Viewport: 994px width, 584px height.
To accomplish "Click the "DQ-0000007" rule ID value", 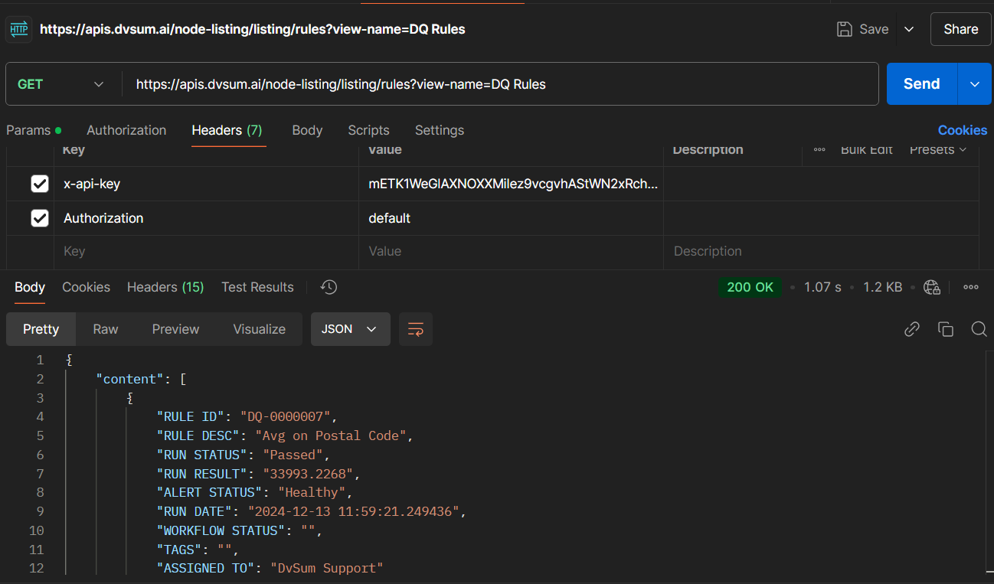I will click(286, 416).
